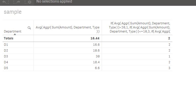The image size is (196, 95).
Task: Select department D2 in the table
Action: pos(6,51)
